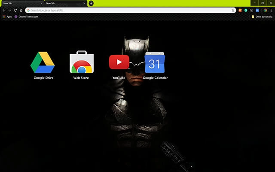Click the Web Store label text

[x=81, y=78]
